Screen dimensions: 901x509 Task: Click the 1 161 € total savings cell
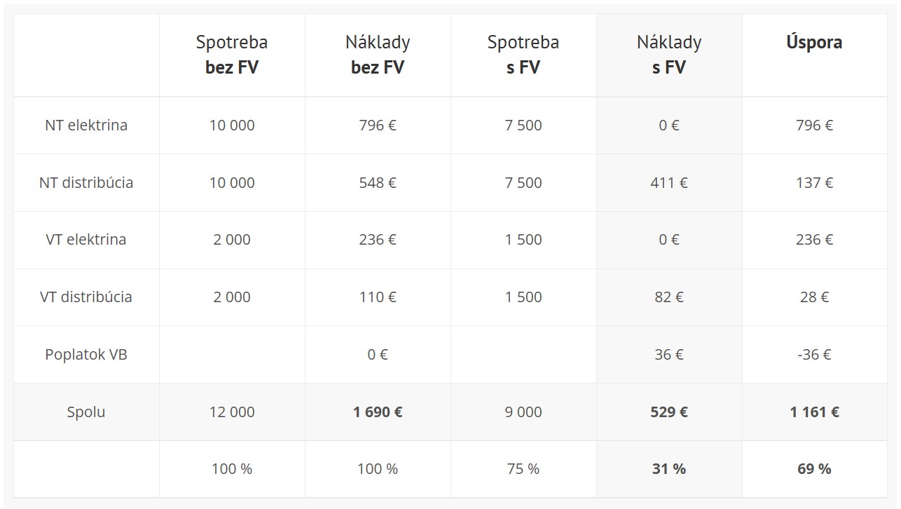click(814, 412)
